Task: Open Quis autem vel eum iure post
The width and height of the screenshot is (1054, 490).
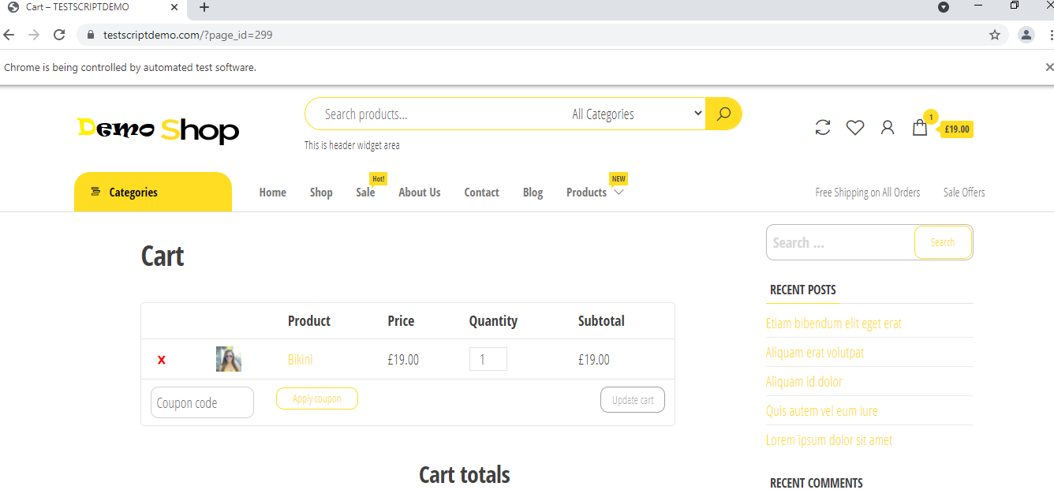Action: tap(822, 411)
